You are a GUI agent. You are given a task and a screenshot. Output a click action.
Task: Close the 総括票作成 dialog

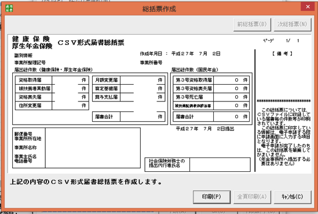click(308, 7)
